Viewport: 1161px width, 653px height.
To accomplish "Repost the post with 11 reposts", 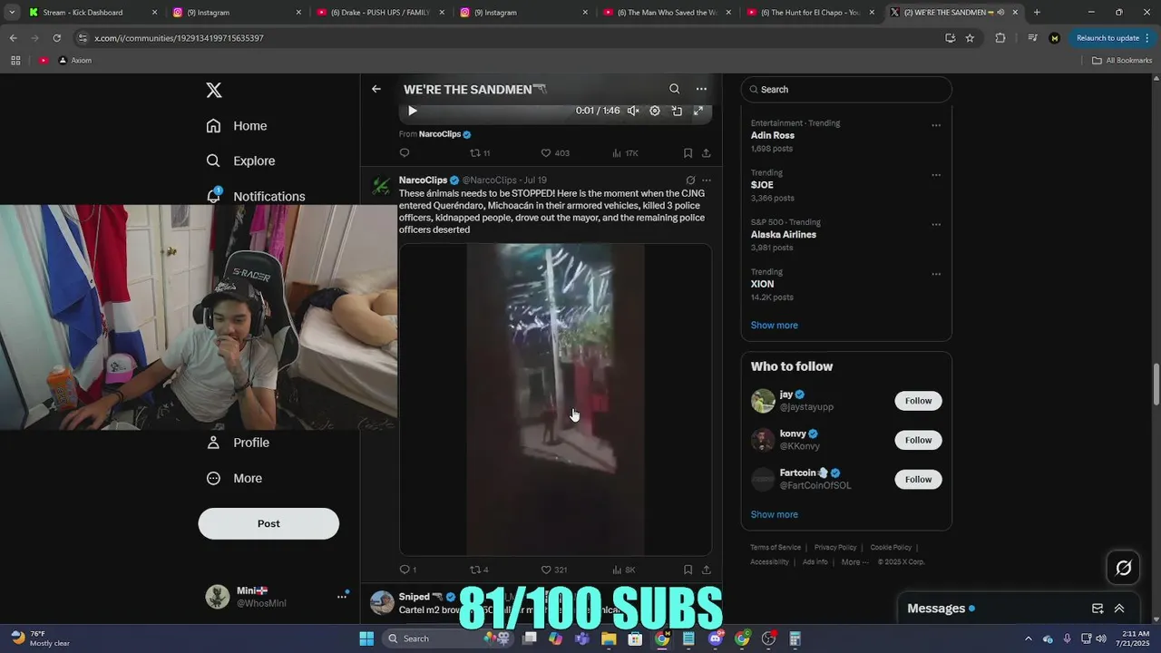I will (480, 153).
